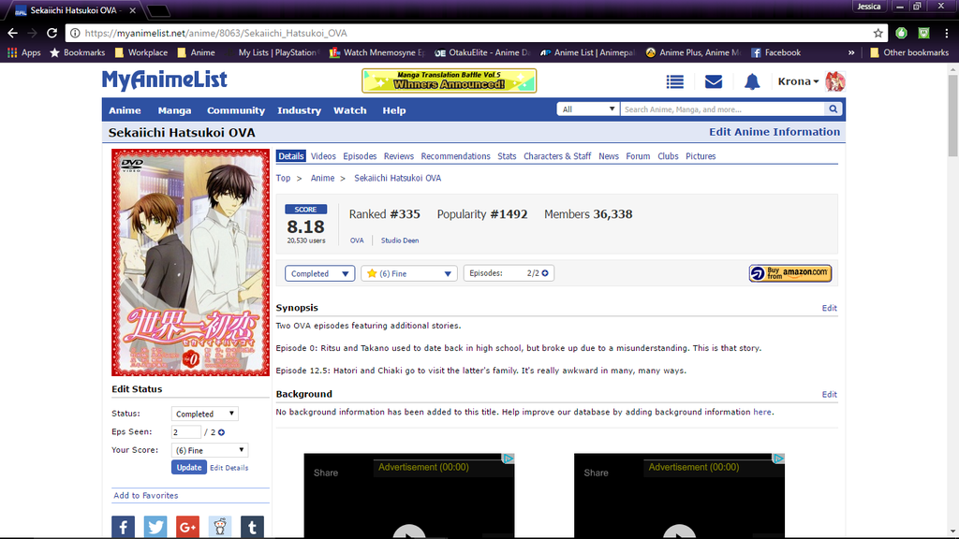Click the Eps Seen input field
This screenshot has width=959, height=539.
(186, 432)
